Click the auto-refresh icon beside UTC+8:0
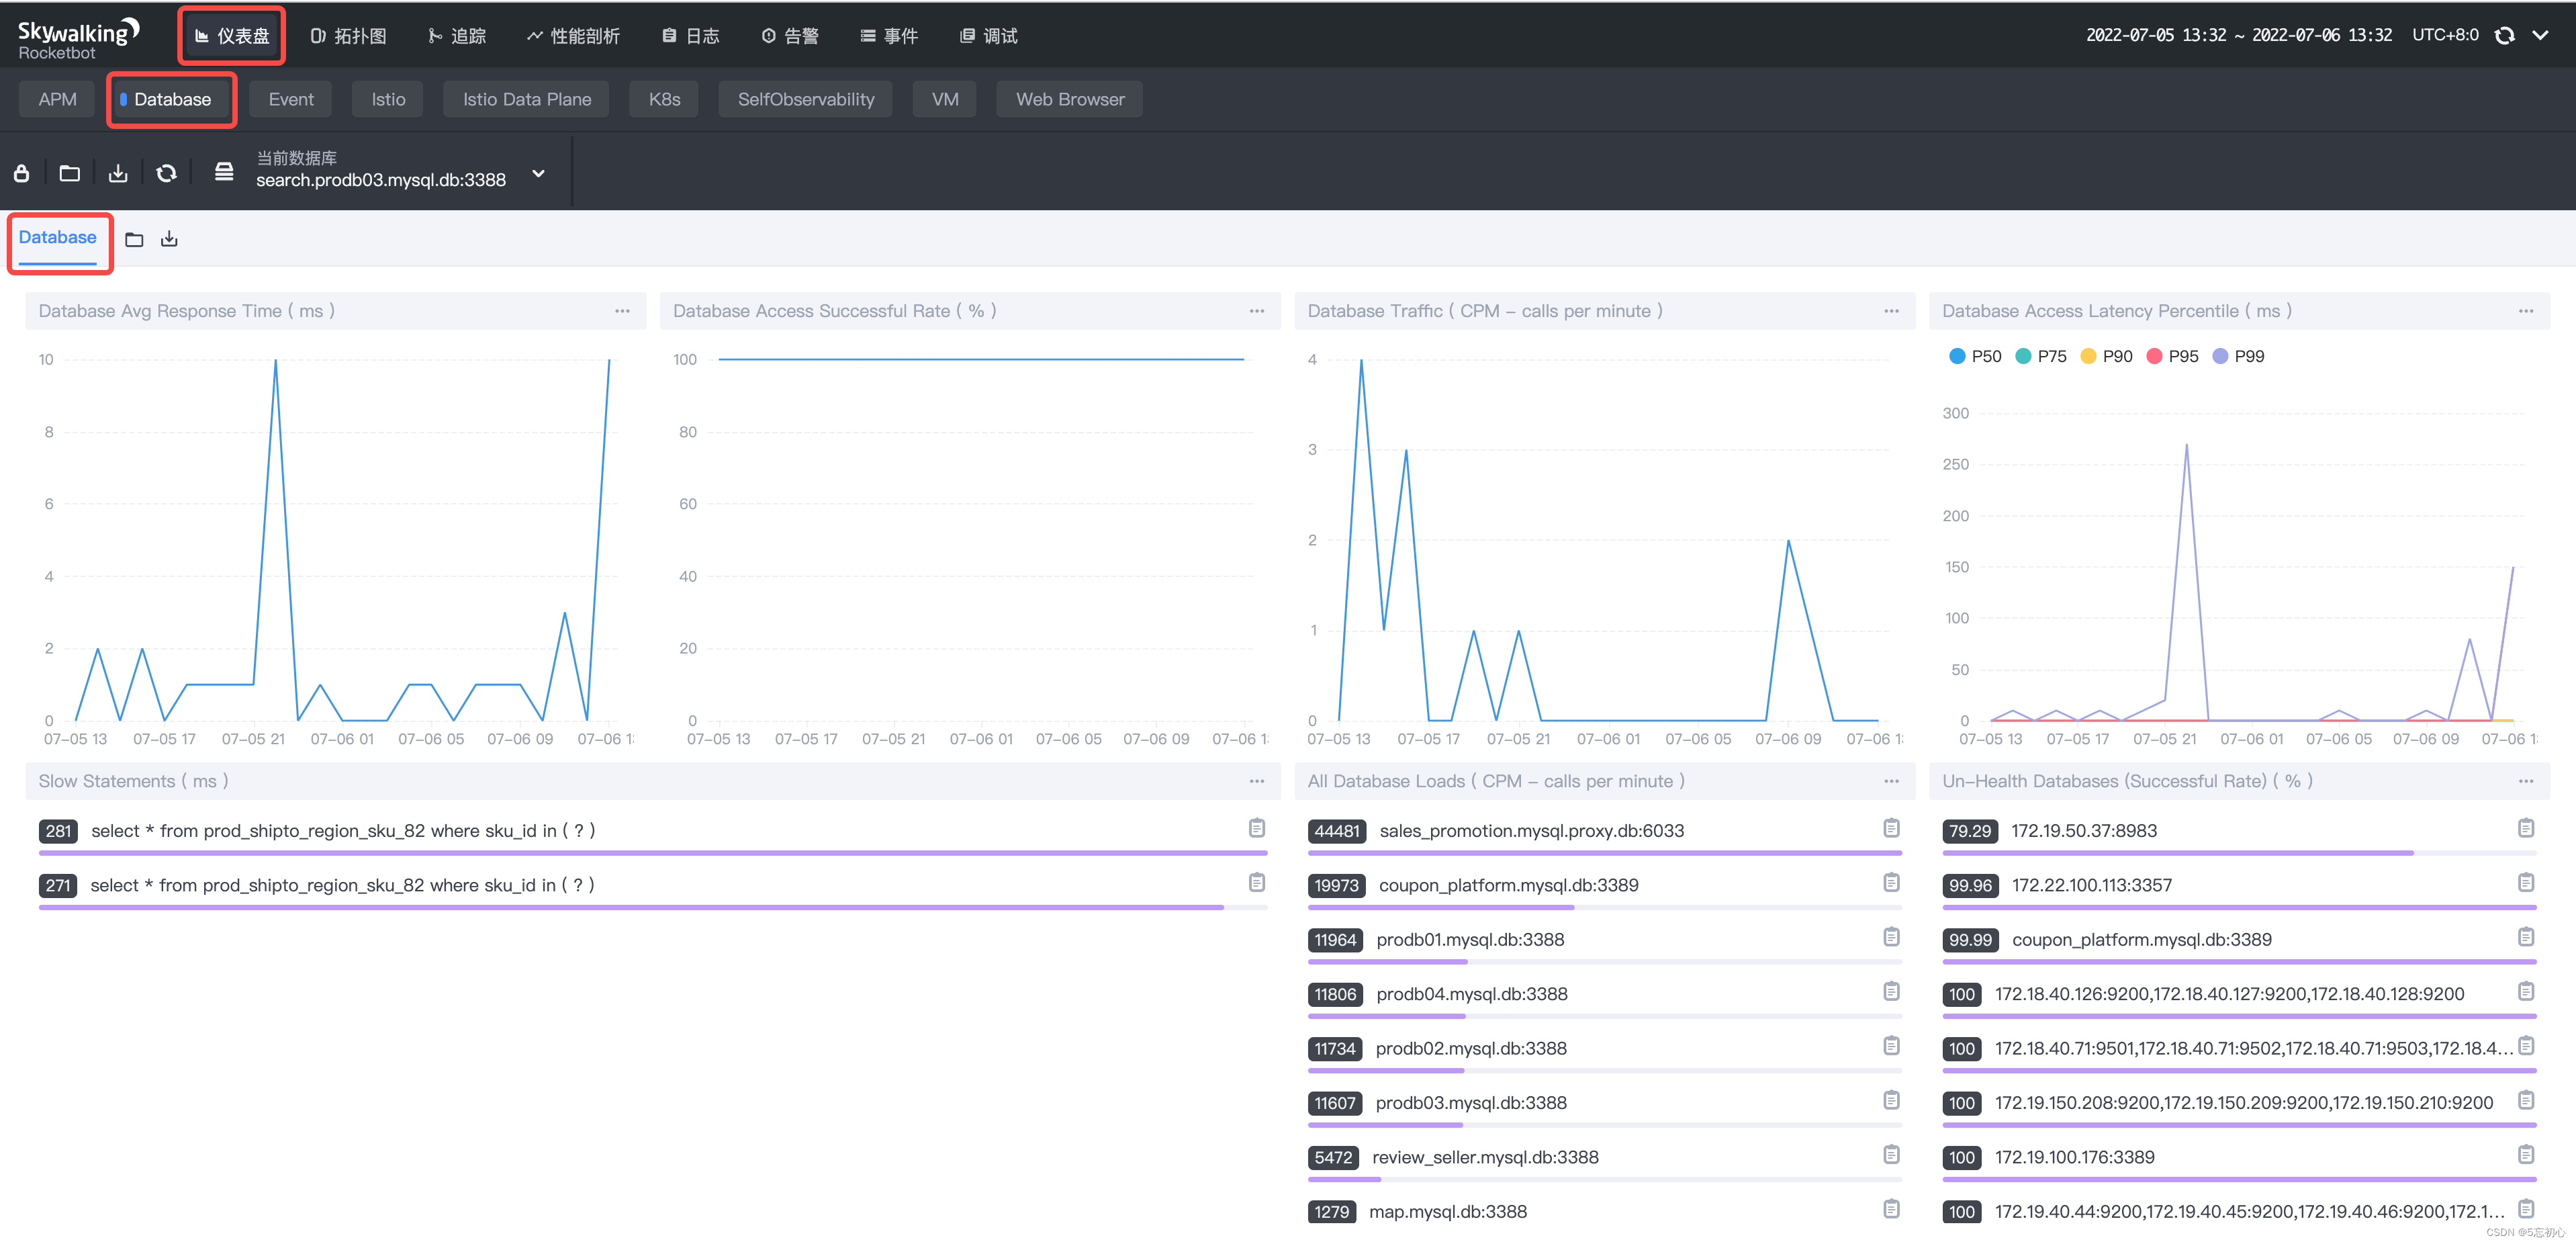 coord(2504,35)
